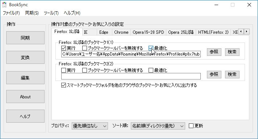Open the プロパティ dropdown 優先順位なし
The image size is (258, 139).
[90, 126]
